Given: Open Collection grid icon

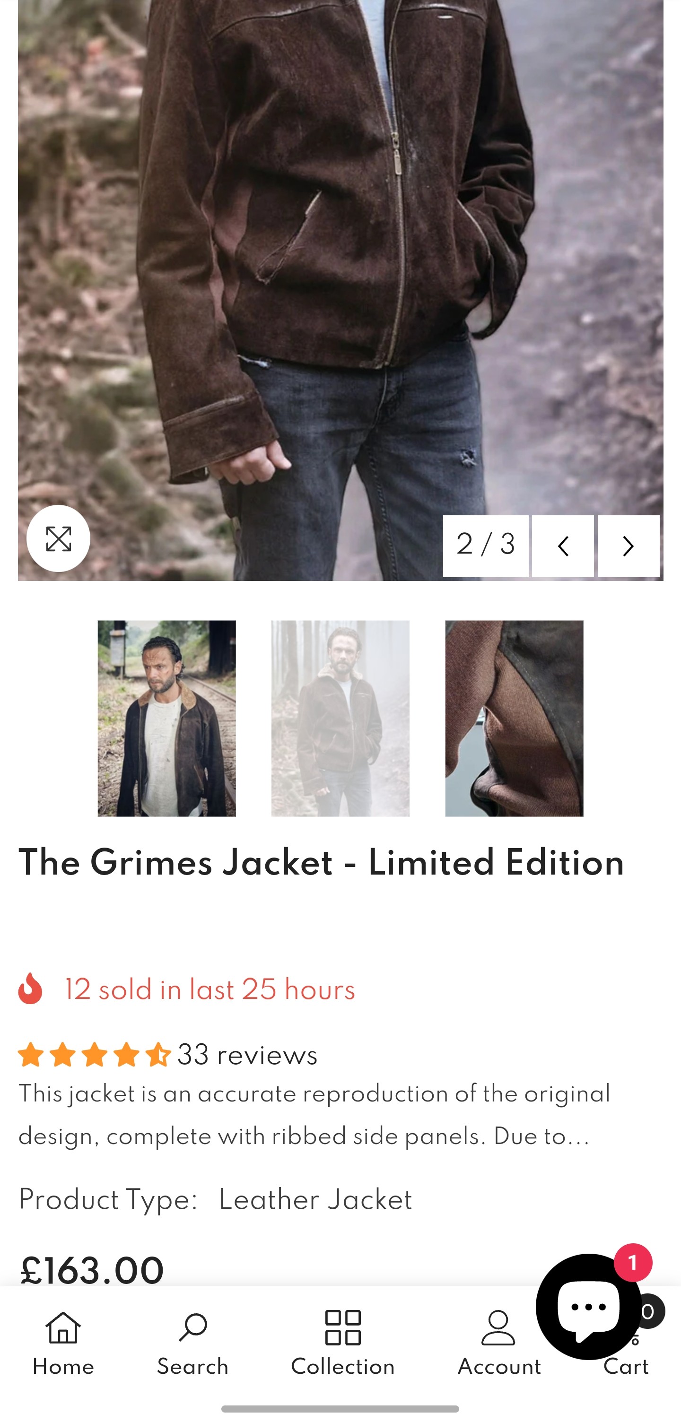Looking at the screenshot, I should point(342,1343).
